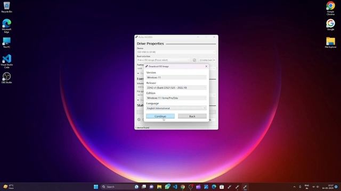Screen dimensions: 341x191
Task: Open the Edition dropdown showing Windows 11 Home/Pro/Edu
Action: 176,98
